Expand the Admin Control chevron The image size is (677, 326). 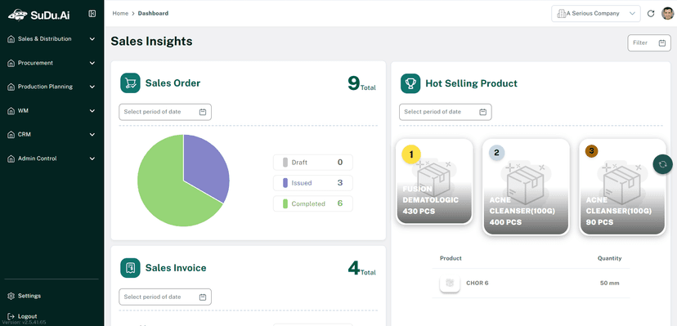[x=92, y=159]
